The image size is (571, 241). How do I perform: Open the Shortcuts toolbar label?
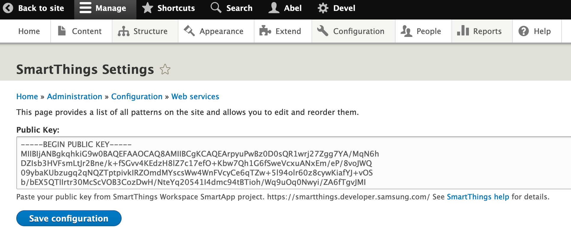pyautogui.click(x=176, y=8)
